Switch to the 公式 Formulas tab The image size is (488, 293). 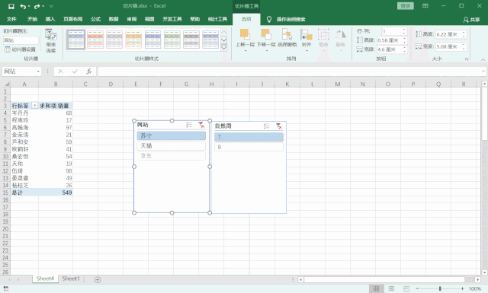(x=95, y=19)
